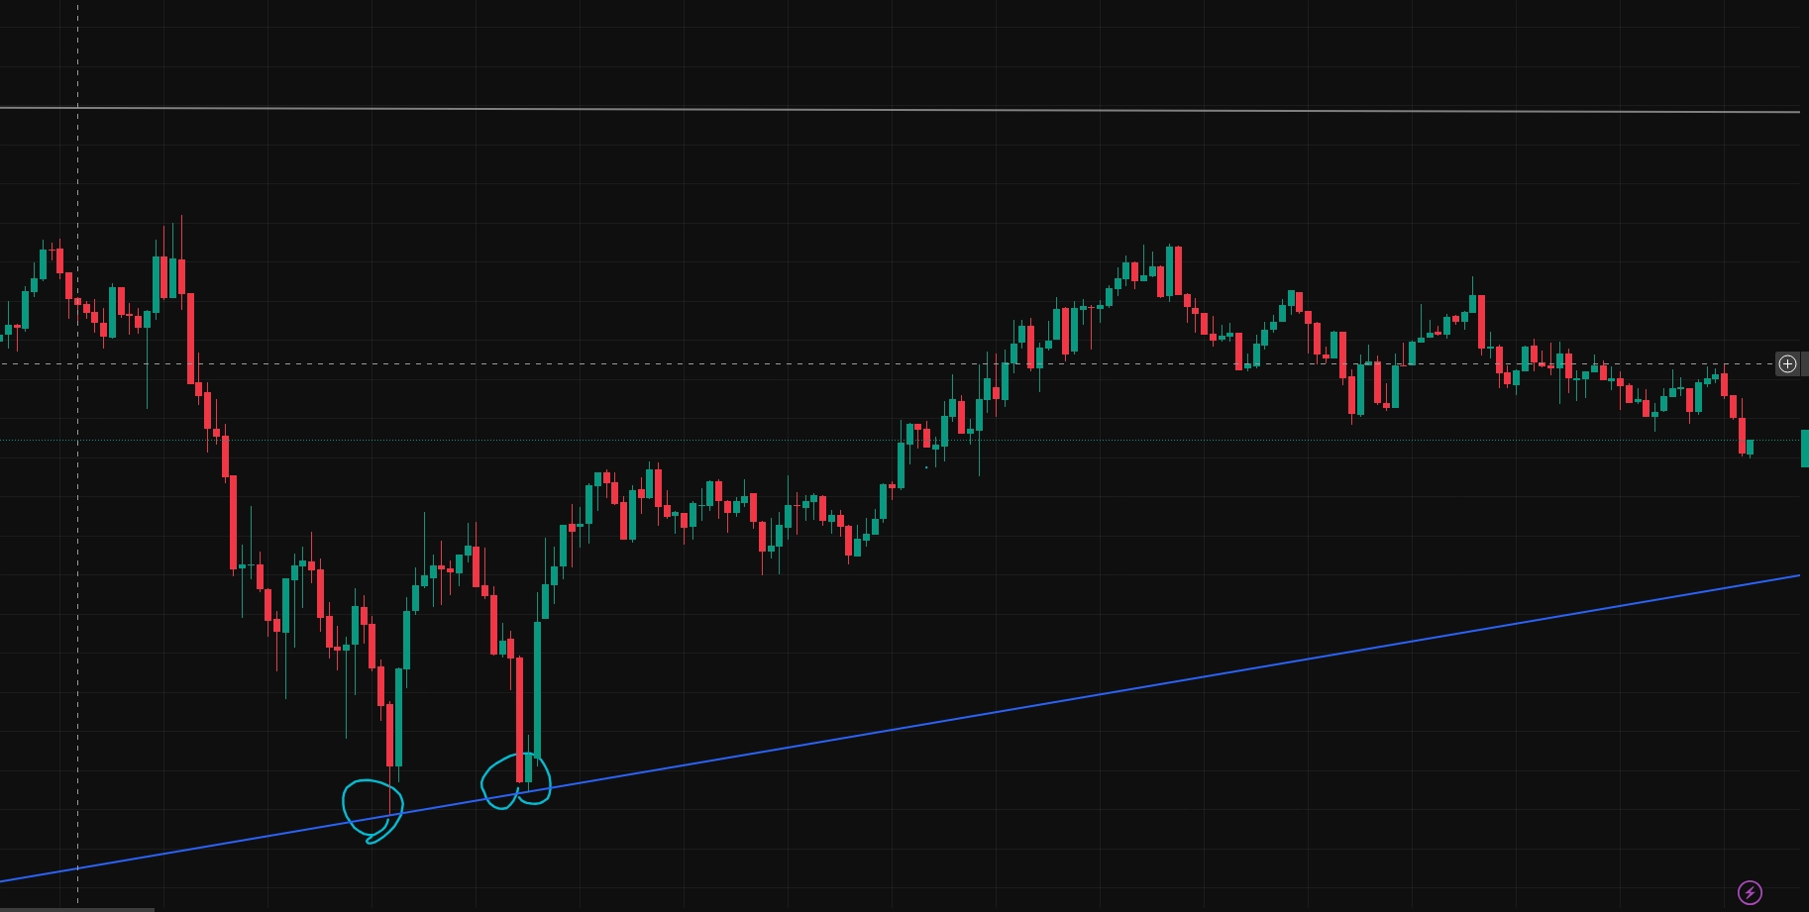Click the horizontal scrollbar at bottom left
The height and width of the screenshot is (912, 1809).
(76, 908)
